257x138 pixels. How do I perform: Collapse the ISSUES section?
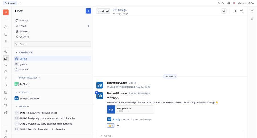pos(16,107)
